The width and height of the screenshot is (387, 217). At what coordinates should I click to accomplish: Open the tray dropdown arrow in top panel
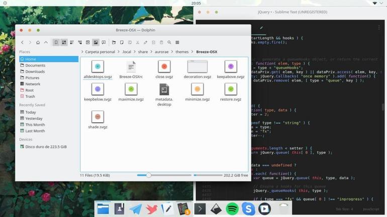[374, 3]
